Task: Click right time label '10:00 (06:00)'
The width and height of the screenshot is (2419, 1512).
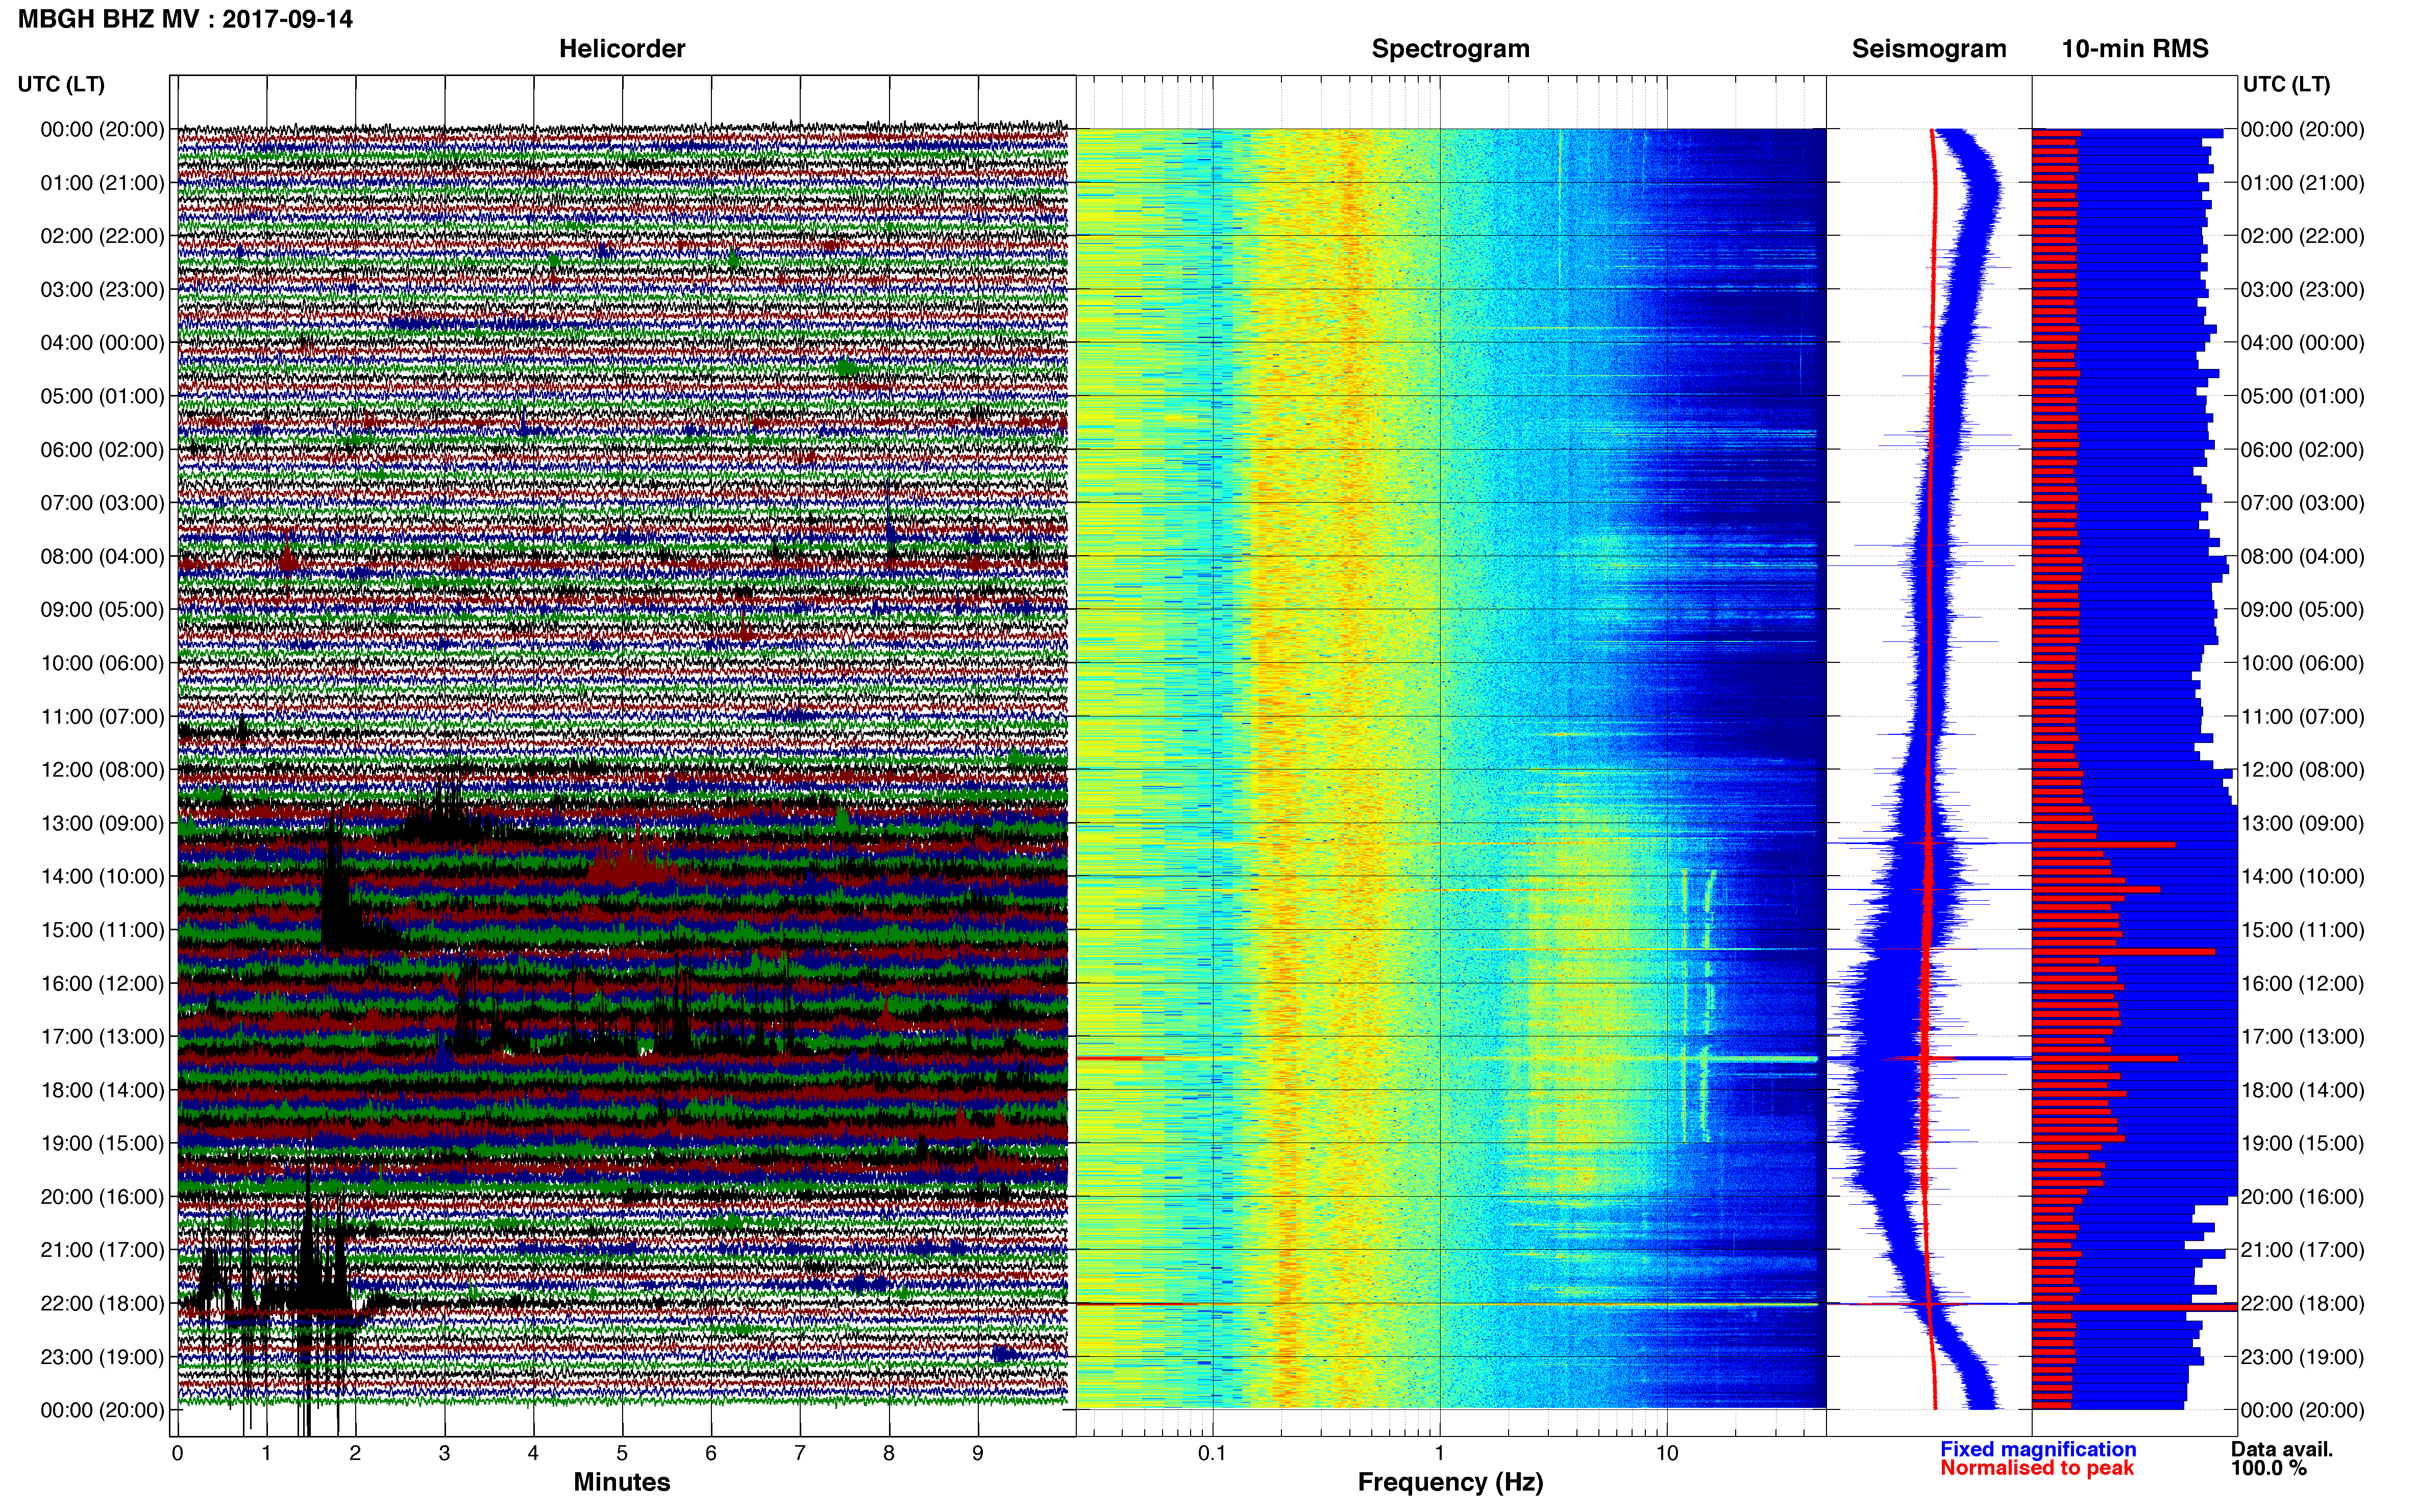Action: point(2302,663)
